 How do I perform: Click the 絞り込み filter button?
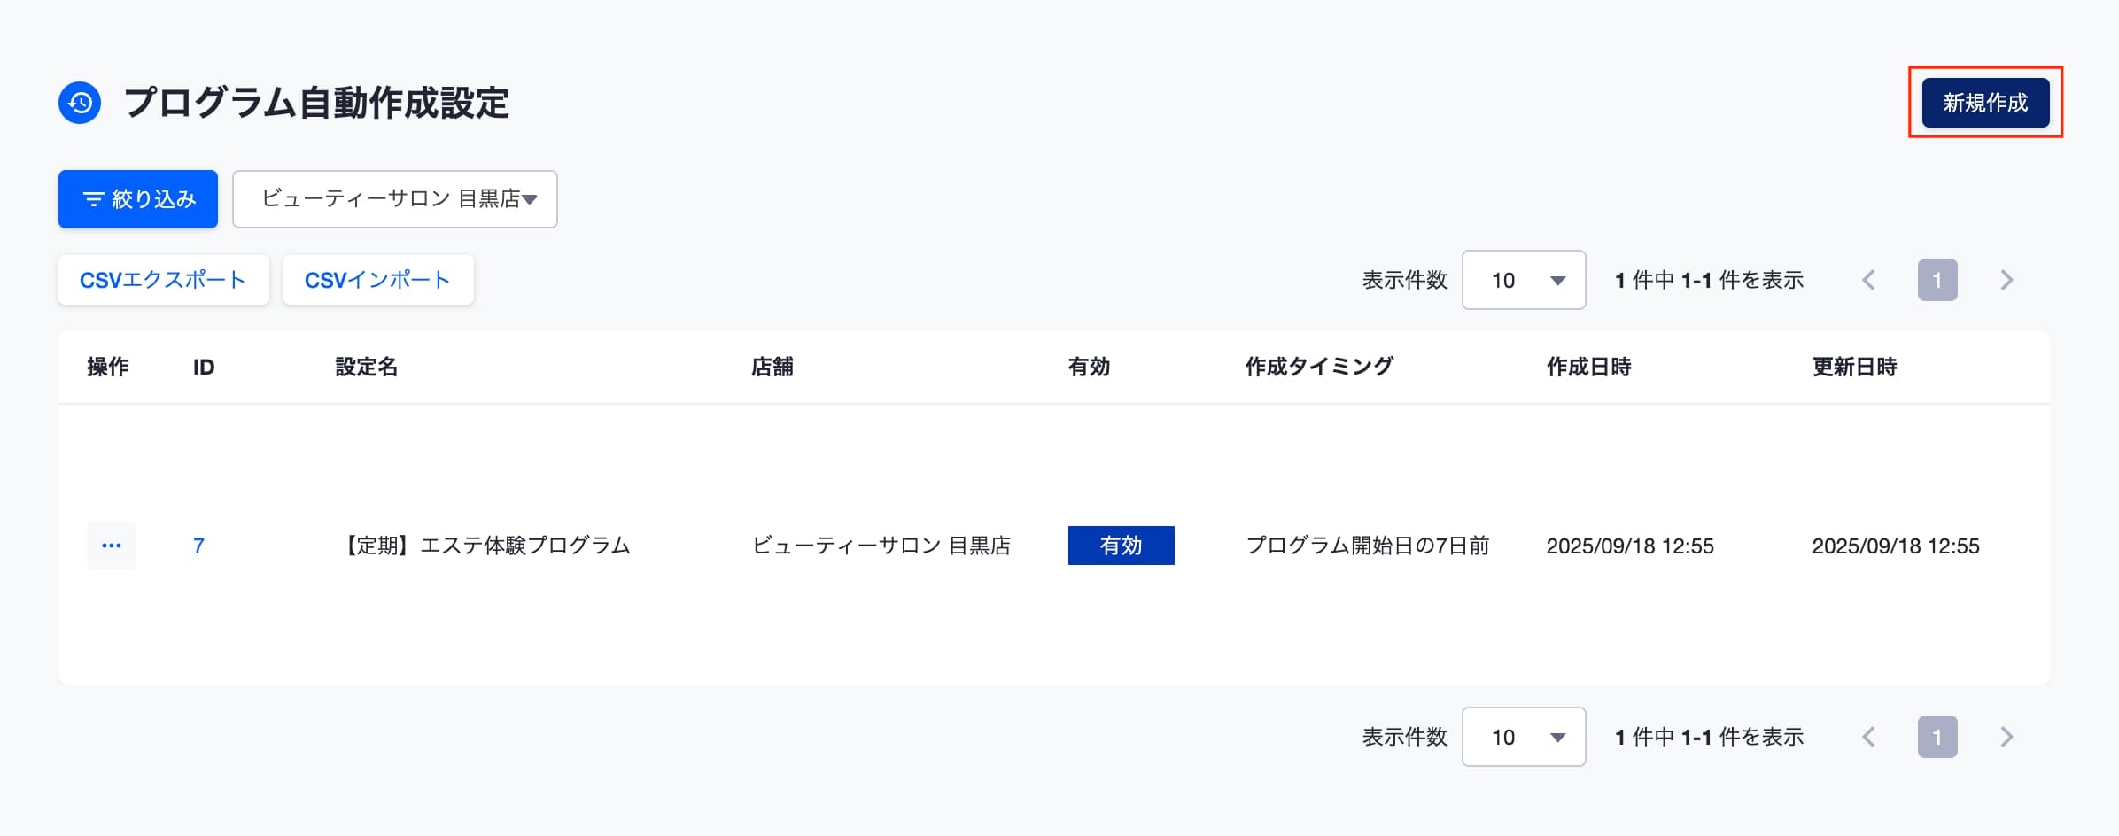click(138, 199)
